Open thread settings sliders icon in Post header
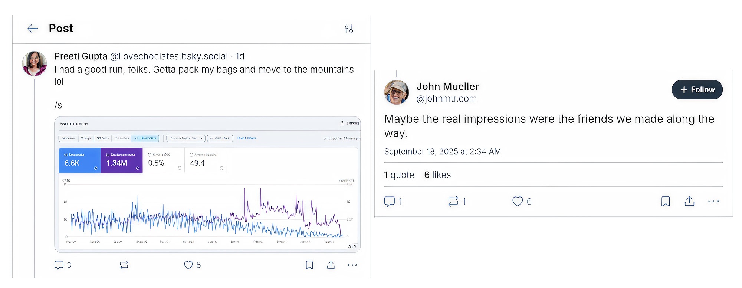Screen dimensions: 742x288 coord(349,29)
